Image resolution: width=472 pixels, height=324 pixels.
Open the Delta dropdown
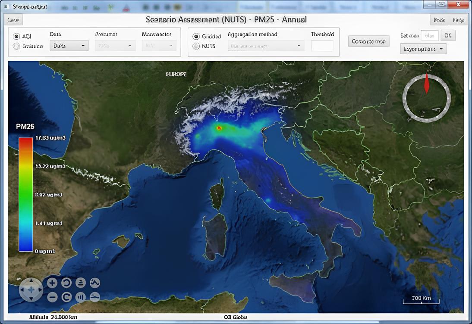tap(69, 46)
